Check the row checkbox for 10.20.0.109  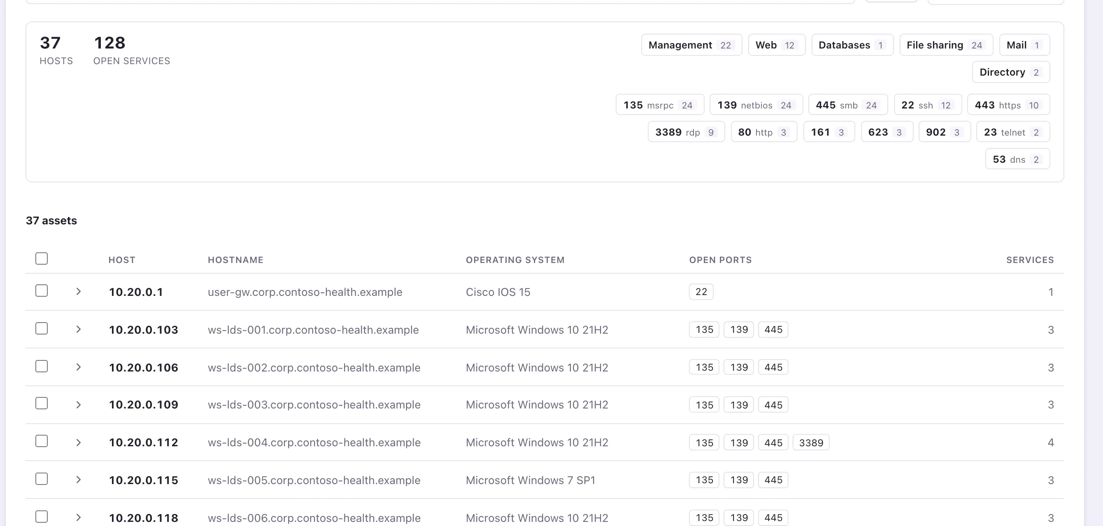coord(42,403)
